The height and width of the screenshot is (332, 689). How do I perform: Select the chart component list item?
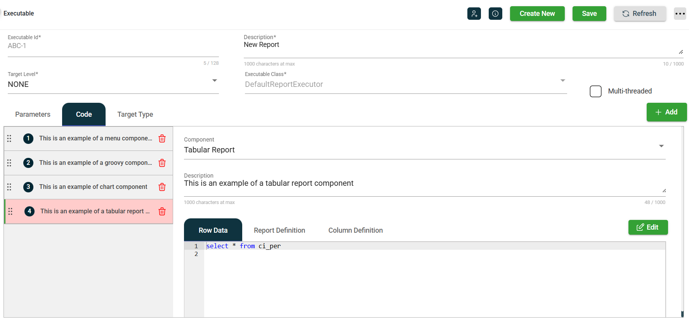coord(93,187)
